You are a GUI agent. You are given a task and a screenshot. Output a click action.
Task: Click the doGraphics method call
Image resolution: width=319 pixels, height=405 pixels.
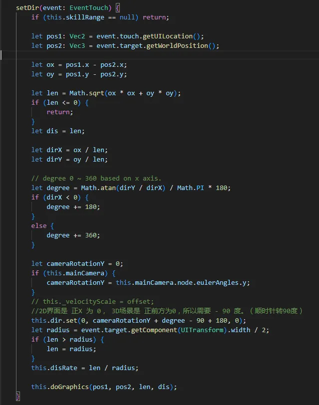(x=69, y=387)
